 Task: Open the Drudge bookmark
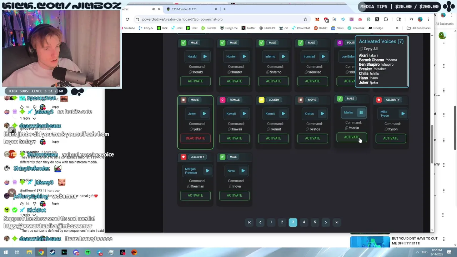pos(376,28)
